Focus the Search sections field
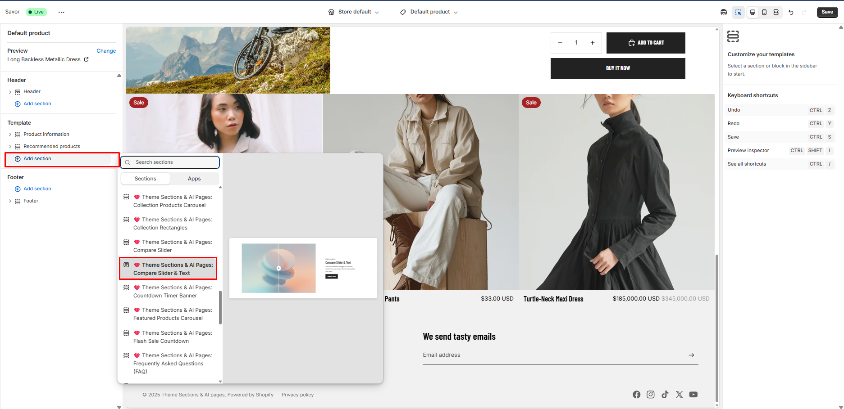This screenshot has width=844, height=409. coord(170,162)
